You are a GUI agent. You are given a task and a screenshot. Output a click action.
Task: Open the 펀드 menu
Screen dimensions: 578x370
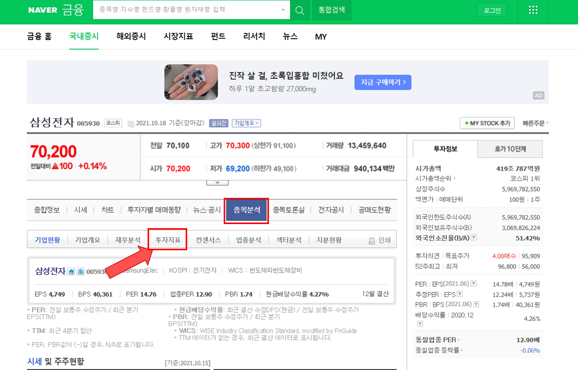tap(218, 36)
